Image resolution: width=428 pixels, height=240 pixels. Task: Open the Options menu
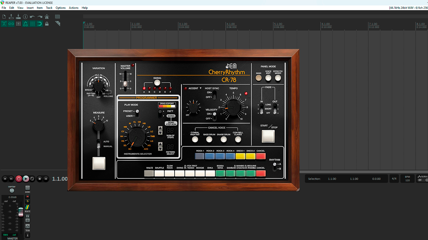click(60, 8)
